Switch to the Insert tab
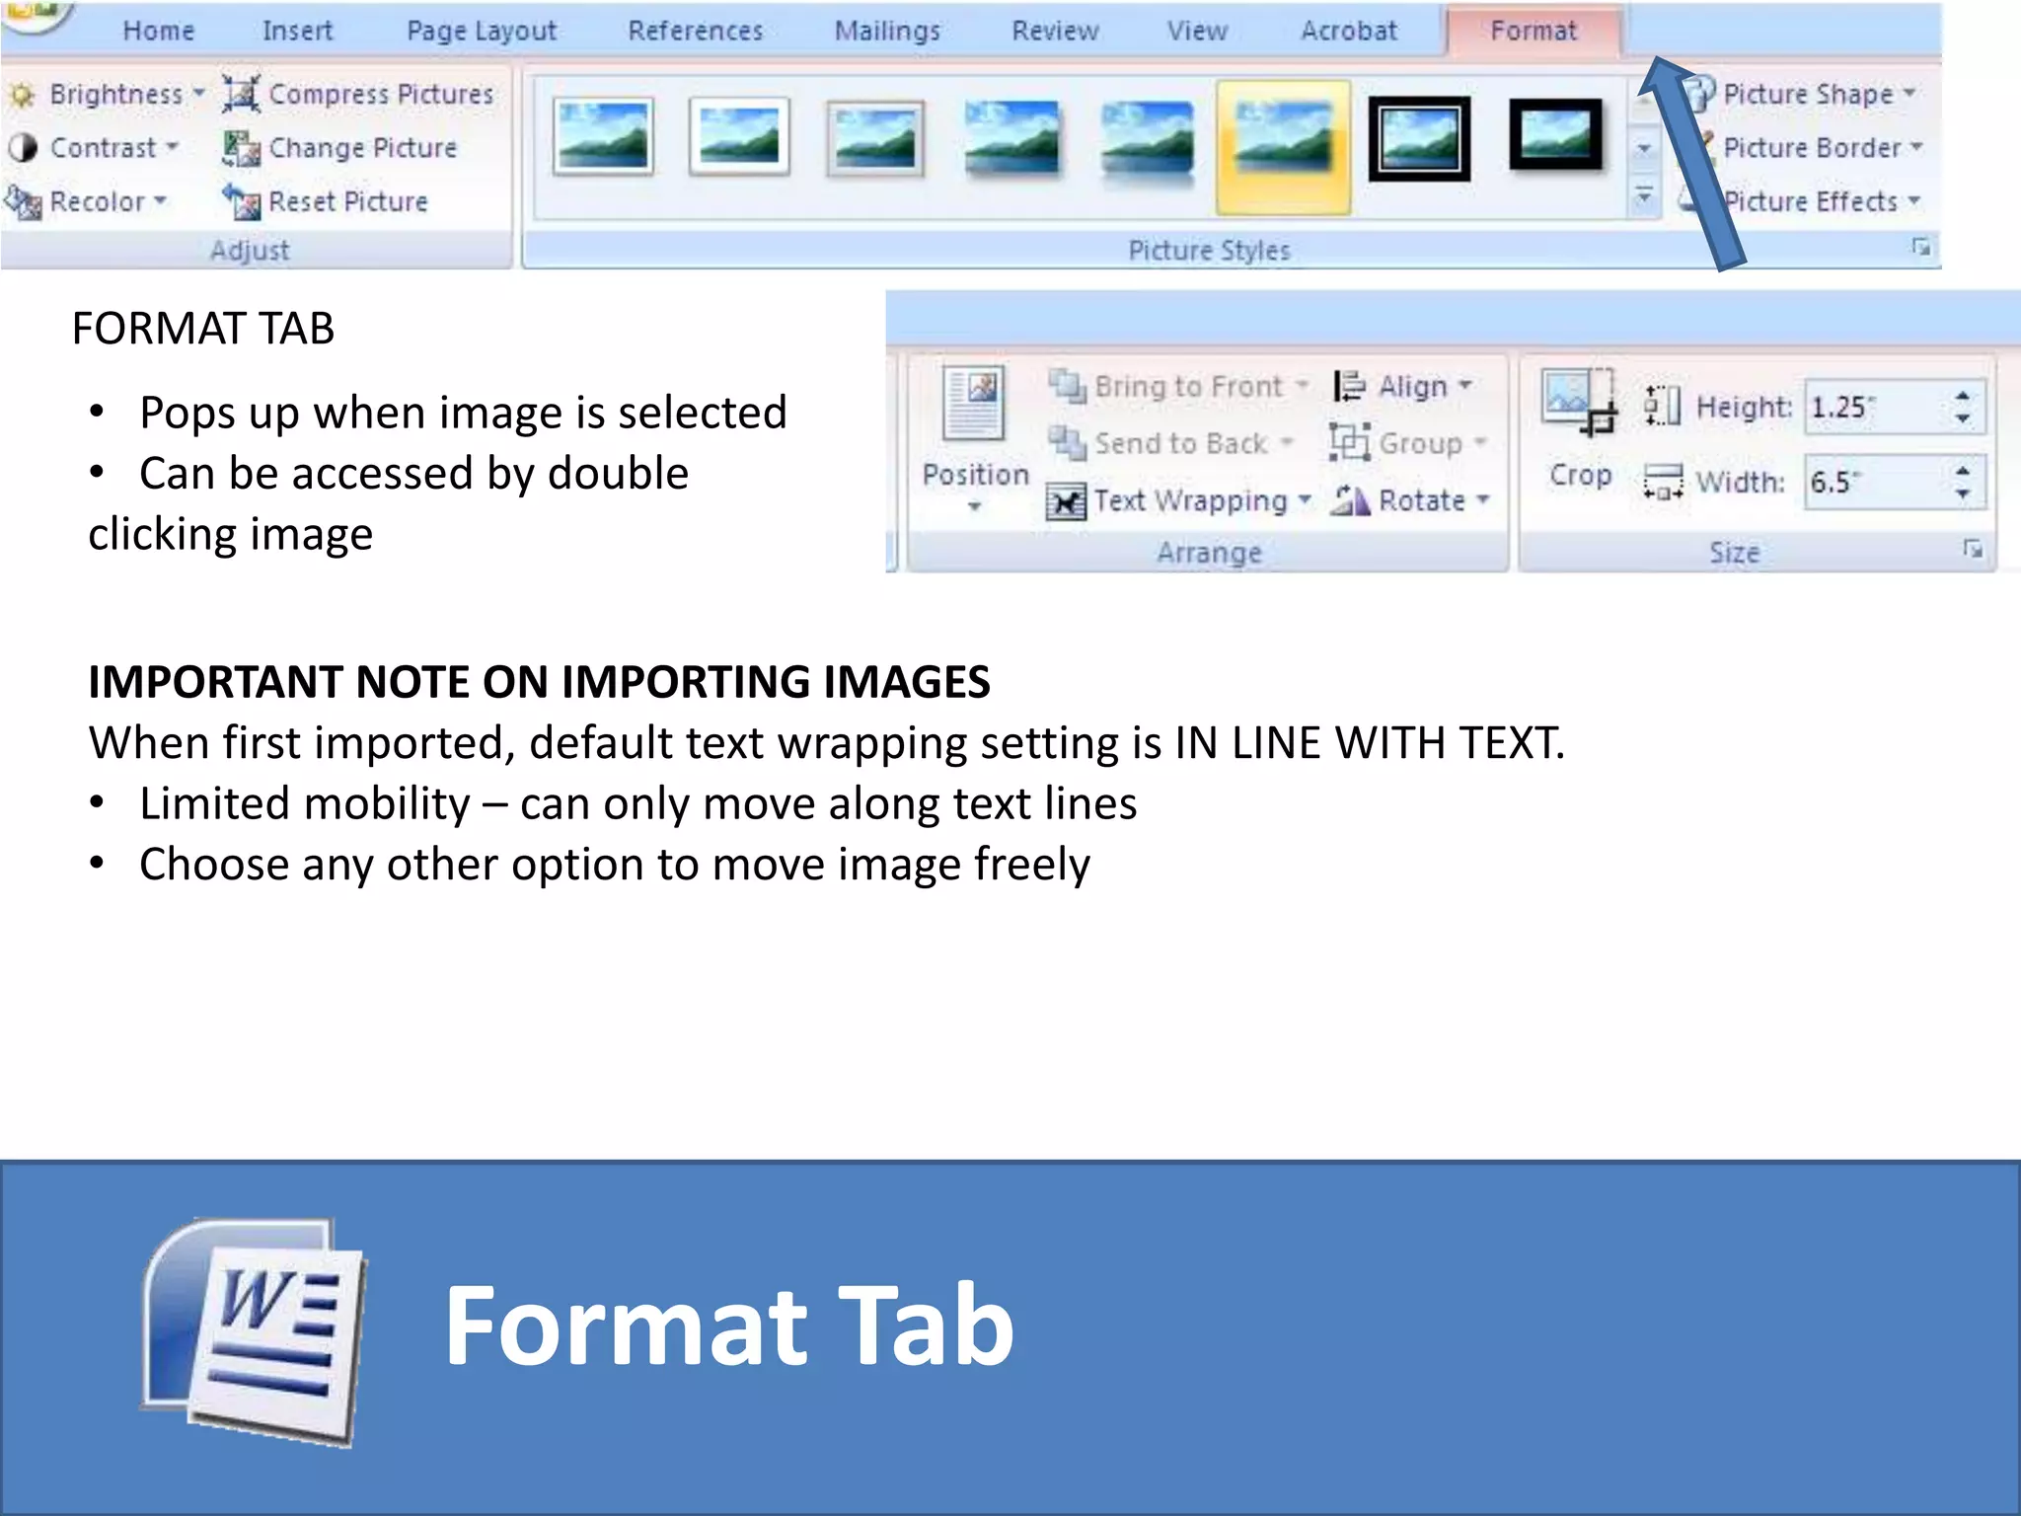The width and height of the screenshot is (2021, 1516). point(297,31)
